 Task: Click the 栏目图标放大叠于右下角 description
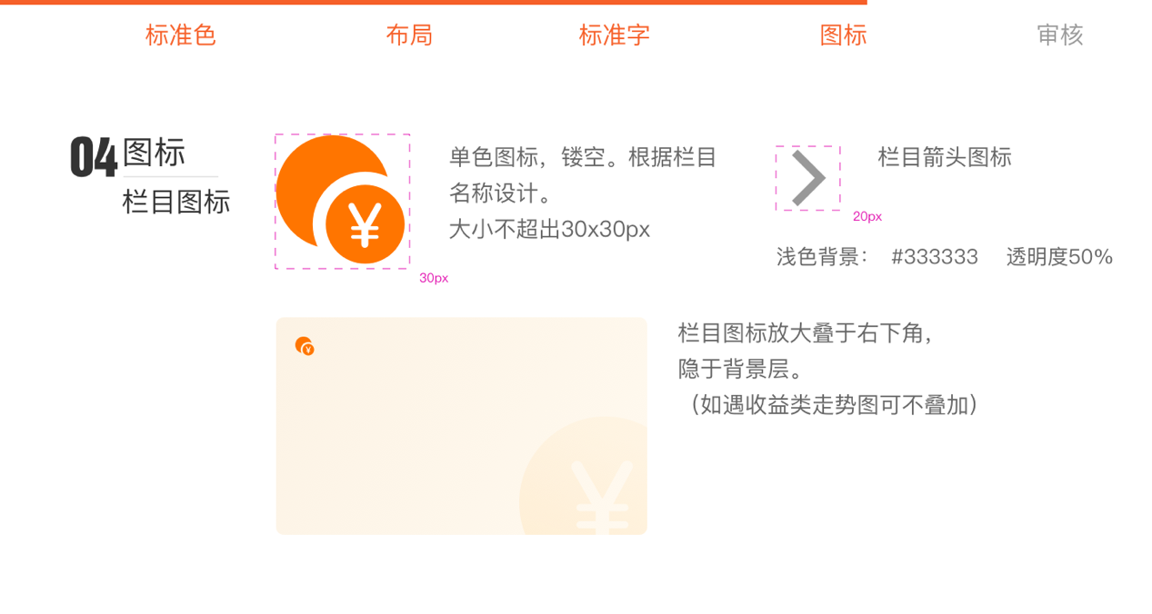[806, 332]
